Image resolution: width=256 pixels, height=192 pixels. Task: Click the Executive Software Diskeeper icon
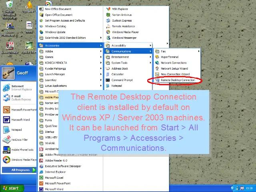[41, 166]
